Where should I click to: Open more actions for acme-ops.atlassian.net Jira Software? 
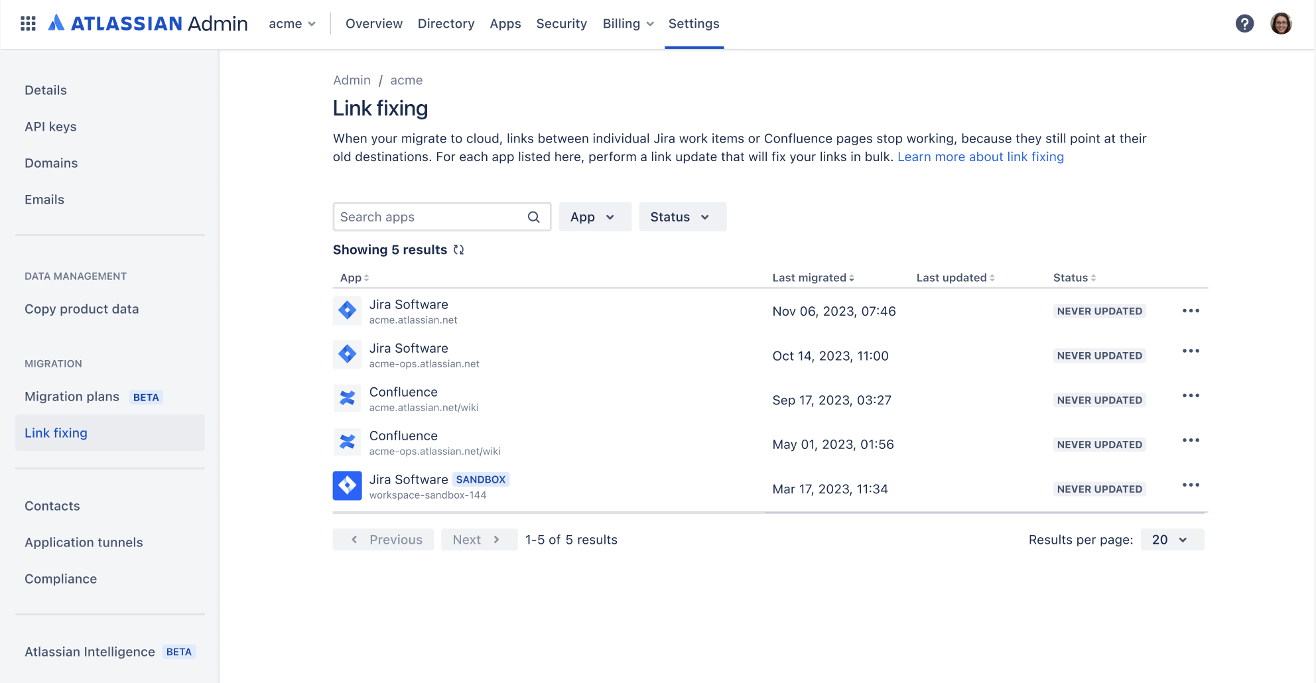point(1191,351)
